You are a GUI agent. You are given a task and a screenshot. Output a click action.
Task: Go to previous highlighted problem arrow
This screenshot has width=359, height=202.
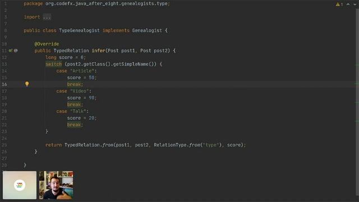[348, 4]
